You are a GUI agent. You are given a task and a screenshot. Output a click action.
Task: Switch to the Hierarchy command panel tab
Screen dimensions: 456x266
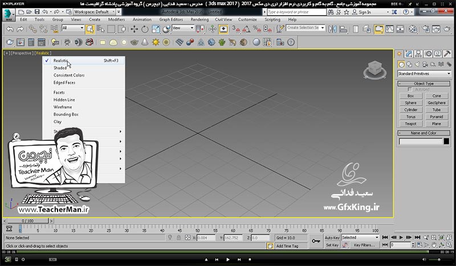click(418, 54)
